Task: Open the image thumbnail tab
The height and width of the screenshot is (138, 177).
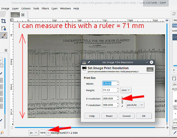Action: click(x=15, y=15)
